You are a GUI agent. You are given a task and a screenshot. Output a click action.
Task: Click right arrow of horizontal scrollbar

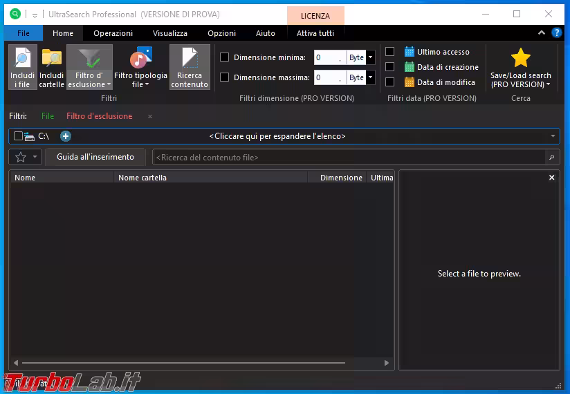pyautogui.click(x=387, y=363)
